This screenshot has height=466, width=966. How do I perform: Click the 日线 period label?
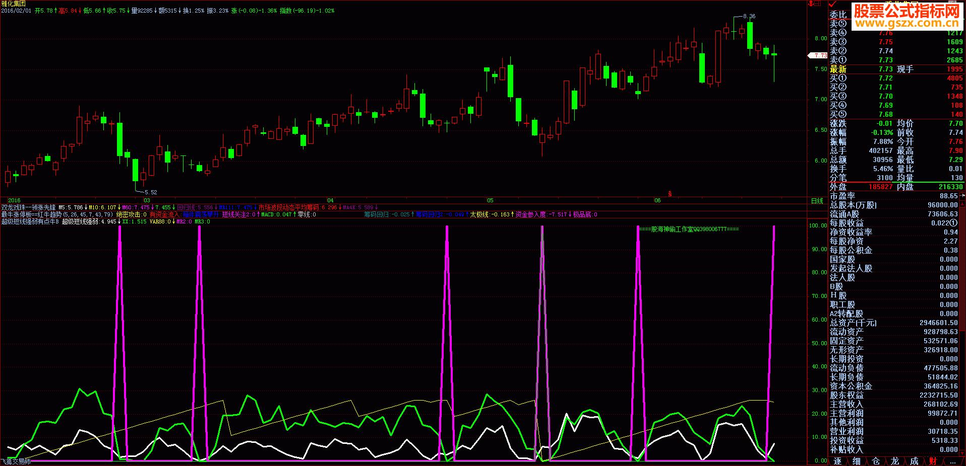[817, 201]
